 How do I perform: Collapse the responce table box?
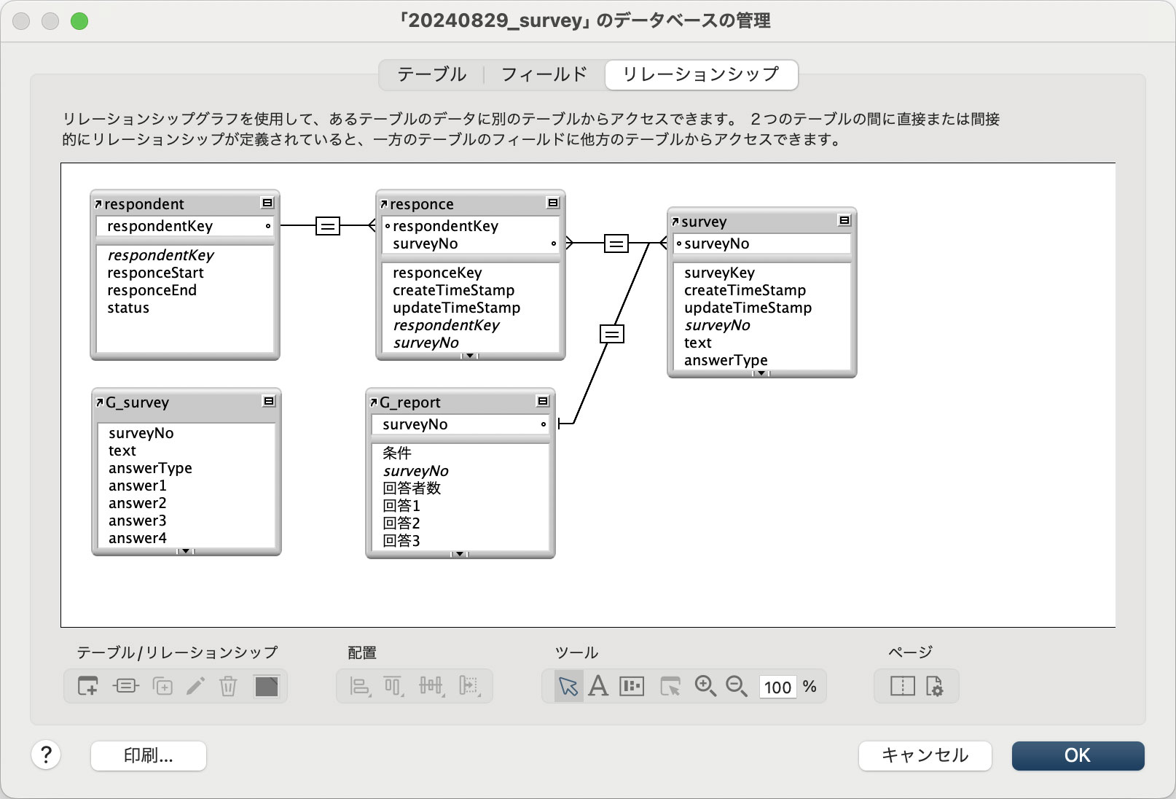pyautogui.click(x=553, y=203)
